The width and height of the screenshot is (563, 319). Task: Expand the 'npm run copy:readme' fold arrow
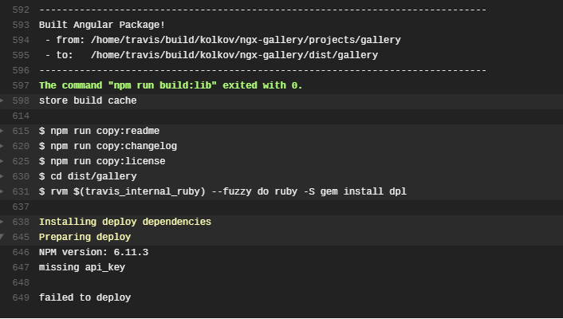[x=3, y=131]
